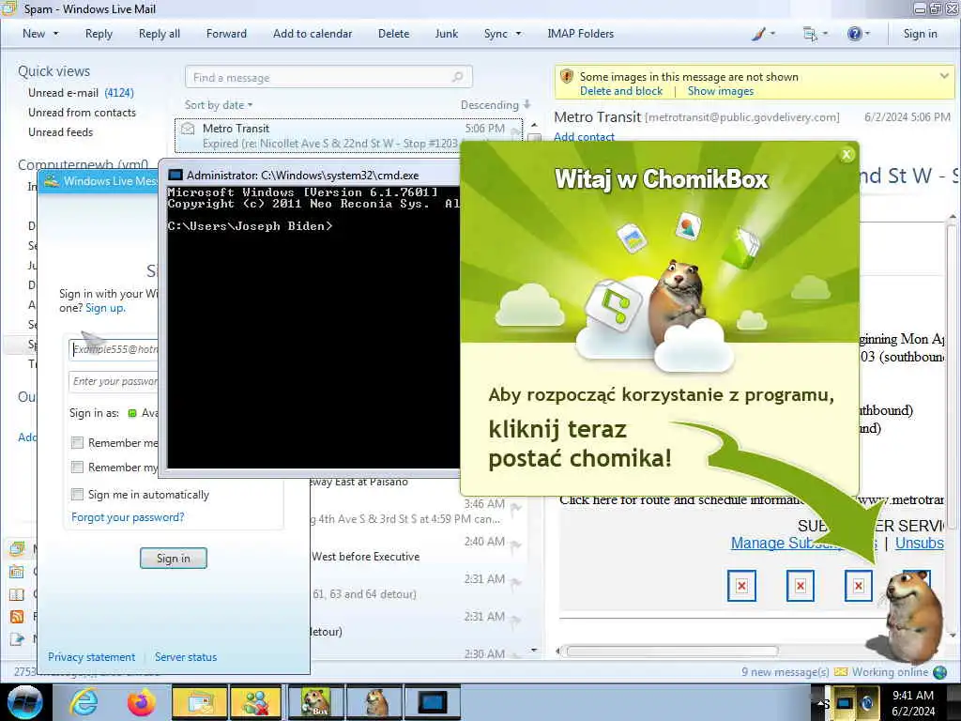The image size is (961, 721).
Task: Click the Delete and block link
Action: (621, 91)
